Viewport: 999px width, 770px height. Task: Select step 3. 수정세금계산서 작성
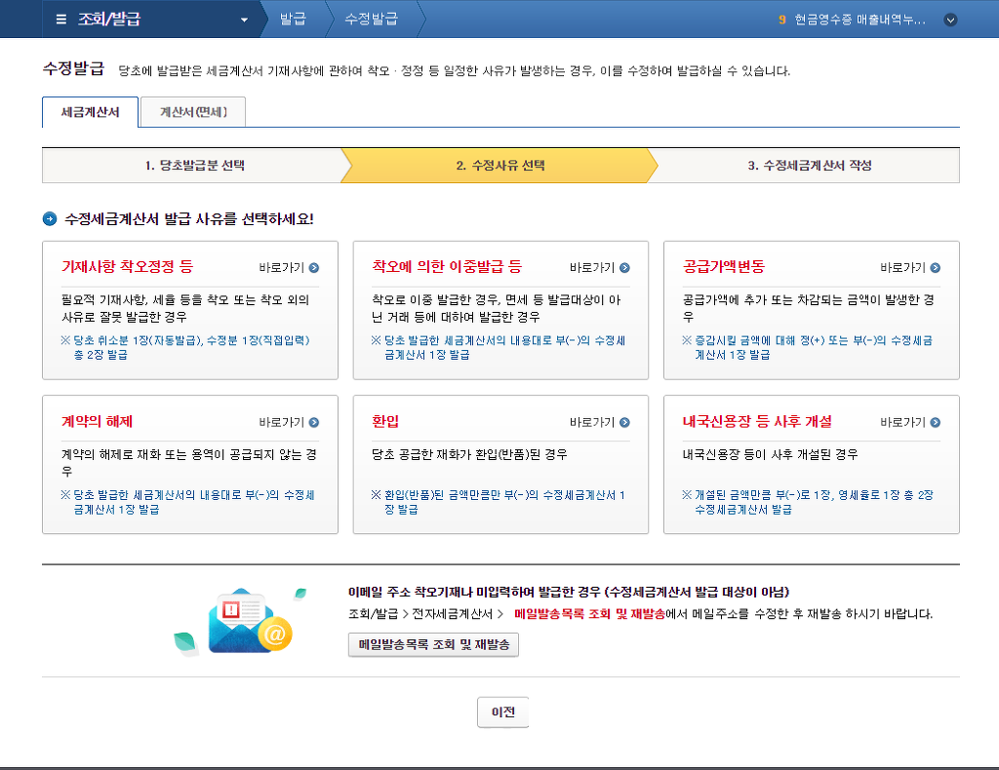click(x=809, y=166)
